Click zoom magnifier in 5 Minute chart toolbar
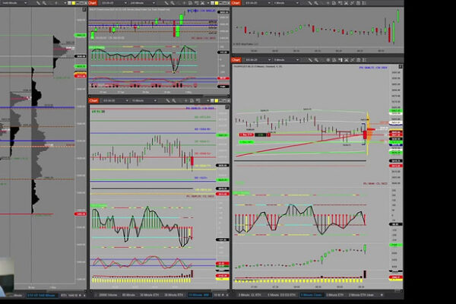This screenshot has height=304, width=456. coord(316,59)
